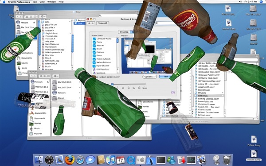266x166 pixels.
Task: Open System Preferences icon in Dock
Action: [x=141, y=160]
